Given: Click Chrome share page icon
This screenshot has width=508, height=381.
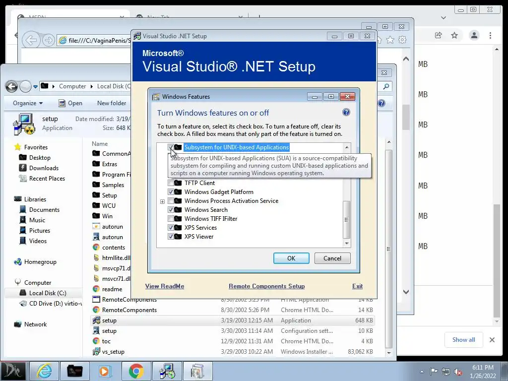Looking at the screenshot, I should click(x=439, y=35).
